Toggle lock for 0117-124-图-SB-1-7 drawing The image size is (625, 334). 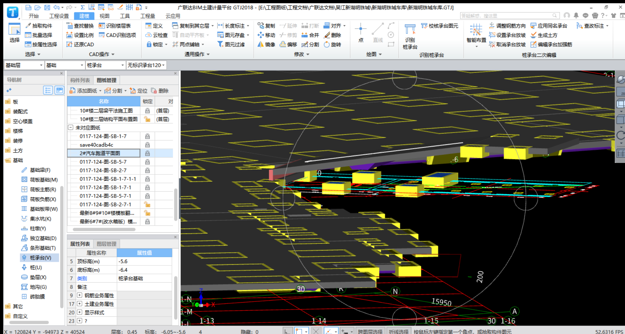[x=147, y=136]
